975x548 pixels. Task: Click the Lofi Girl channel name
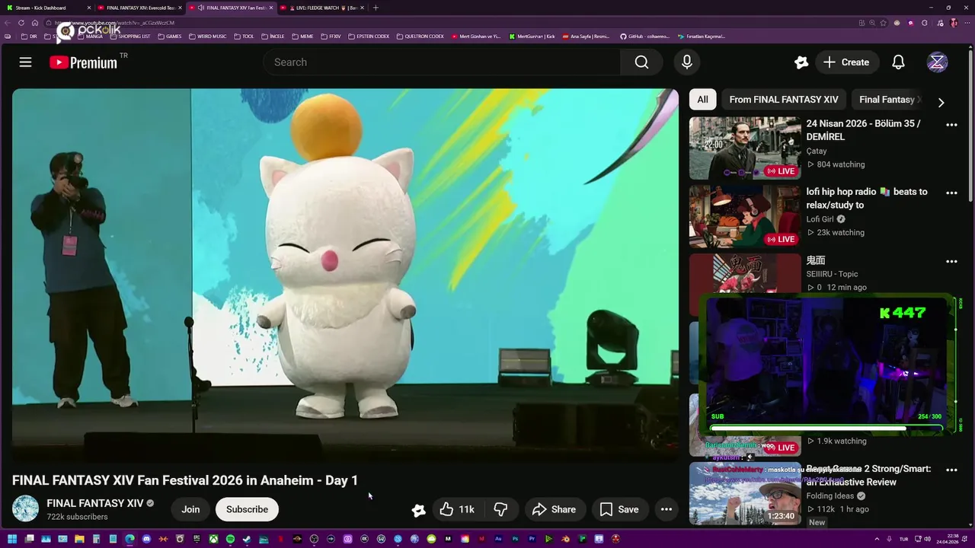click(820, 219)
